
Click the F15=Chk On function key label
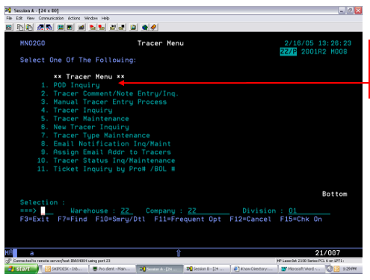[x=301, y=220]
